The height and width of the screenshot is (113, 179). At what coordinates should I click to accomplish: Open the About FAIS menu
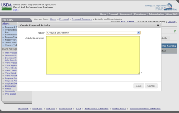pyautogui.click(x=172, y=14)
